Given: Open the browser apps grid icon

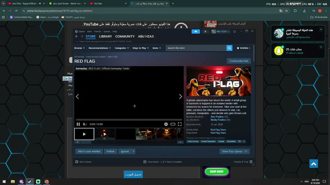Looking at the screenshot, I should (x=3, y=17).
